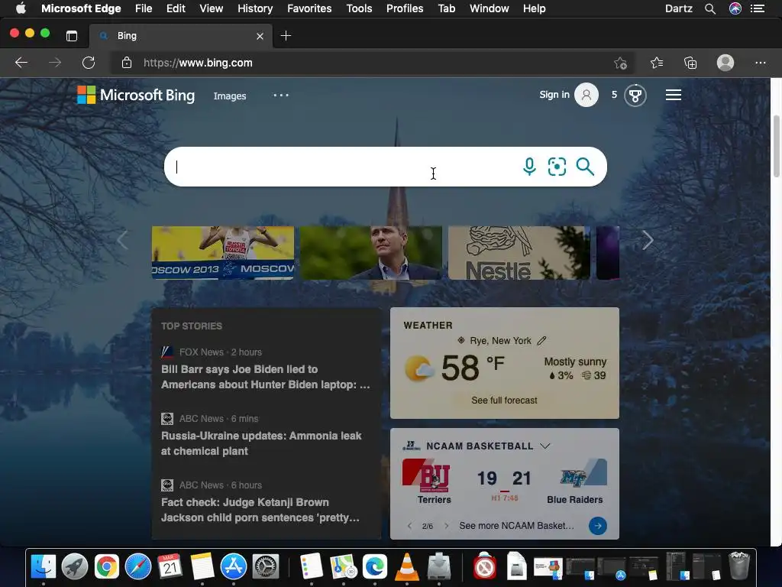This screenshot has width=782, height=587.
Task: Go to next basketball game card
Action: click(x=446, y=526)
